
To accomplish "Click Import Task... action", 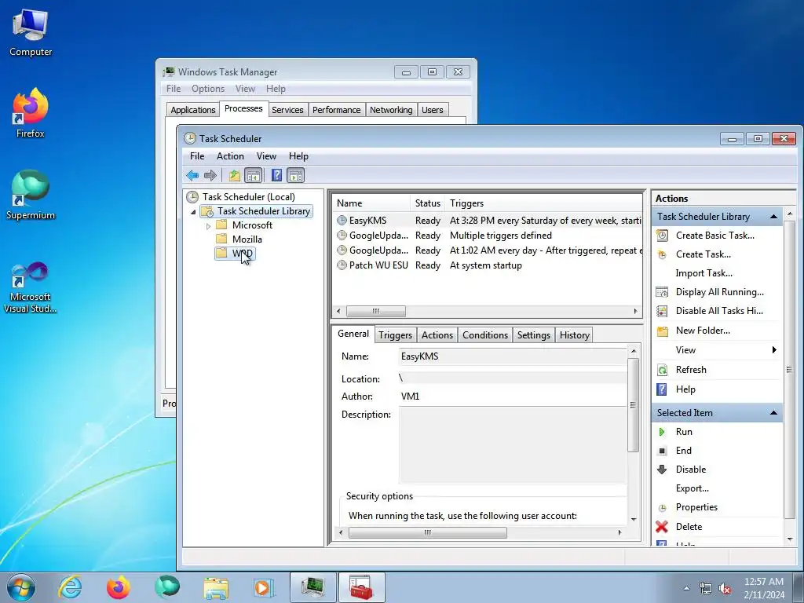I will coord(704,273).
